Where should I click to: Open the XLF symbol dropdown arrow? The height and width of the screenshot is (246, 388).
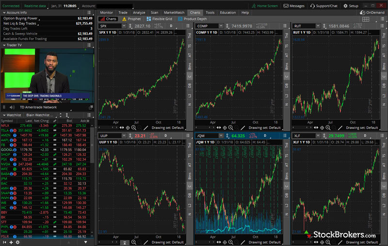click(x=318, y=136)
